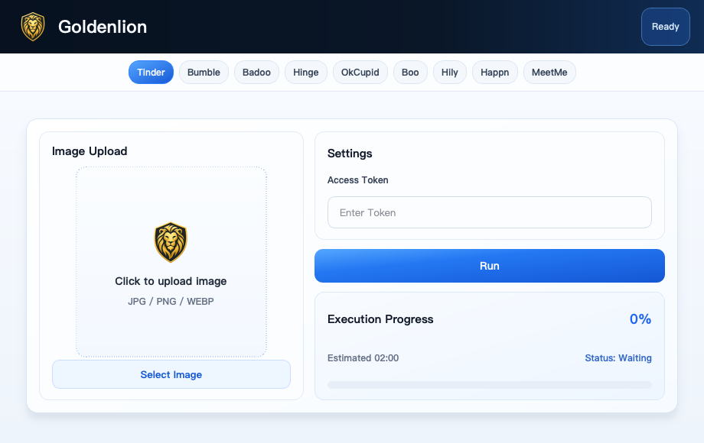Click the 'Click to upload image' text
The width and height of the screenshot is (704, 443).
tap(171, 281)
